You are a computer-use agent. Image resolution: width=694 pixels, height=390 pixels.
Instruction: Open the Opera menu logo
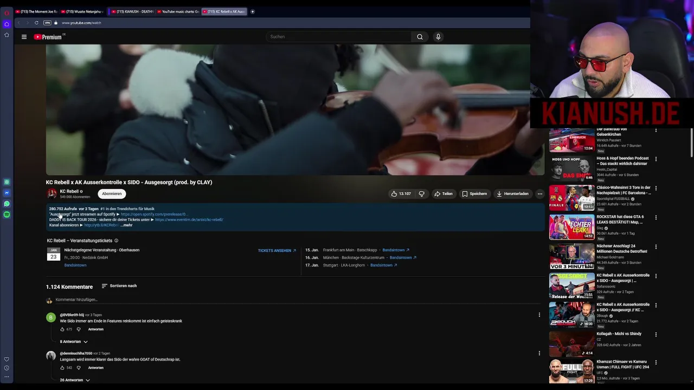click(x=7, y=12)
